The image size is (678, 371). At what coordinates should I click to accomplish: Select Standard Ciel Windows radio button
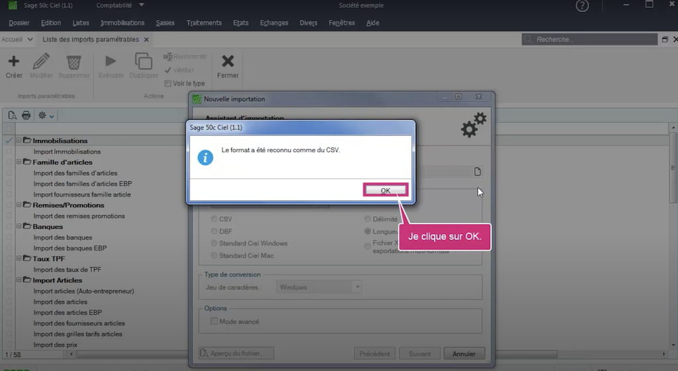(x=214, y=243)
